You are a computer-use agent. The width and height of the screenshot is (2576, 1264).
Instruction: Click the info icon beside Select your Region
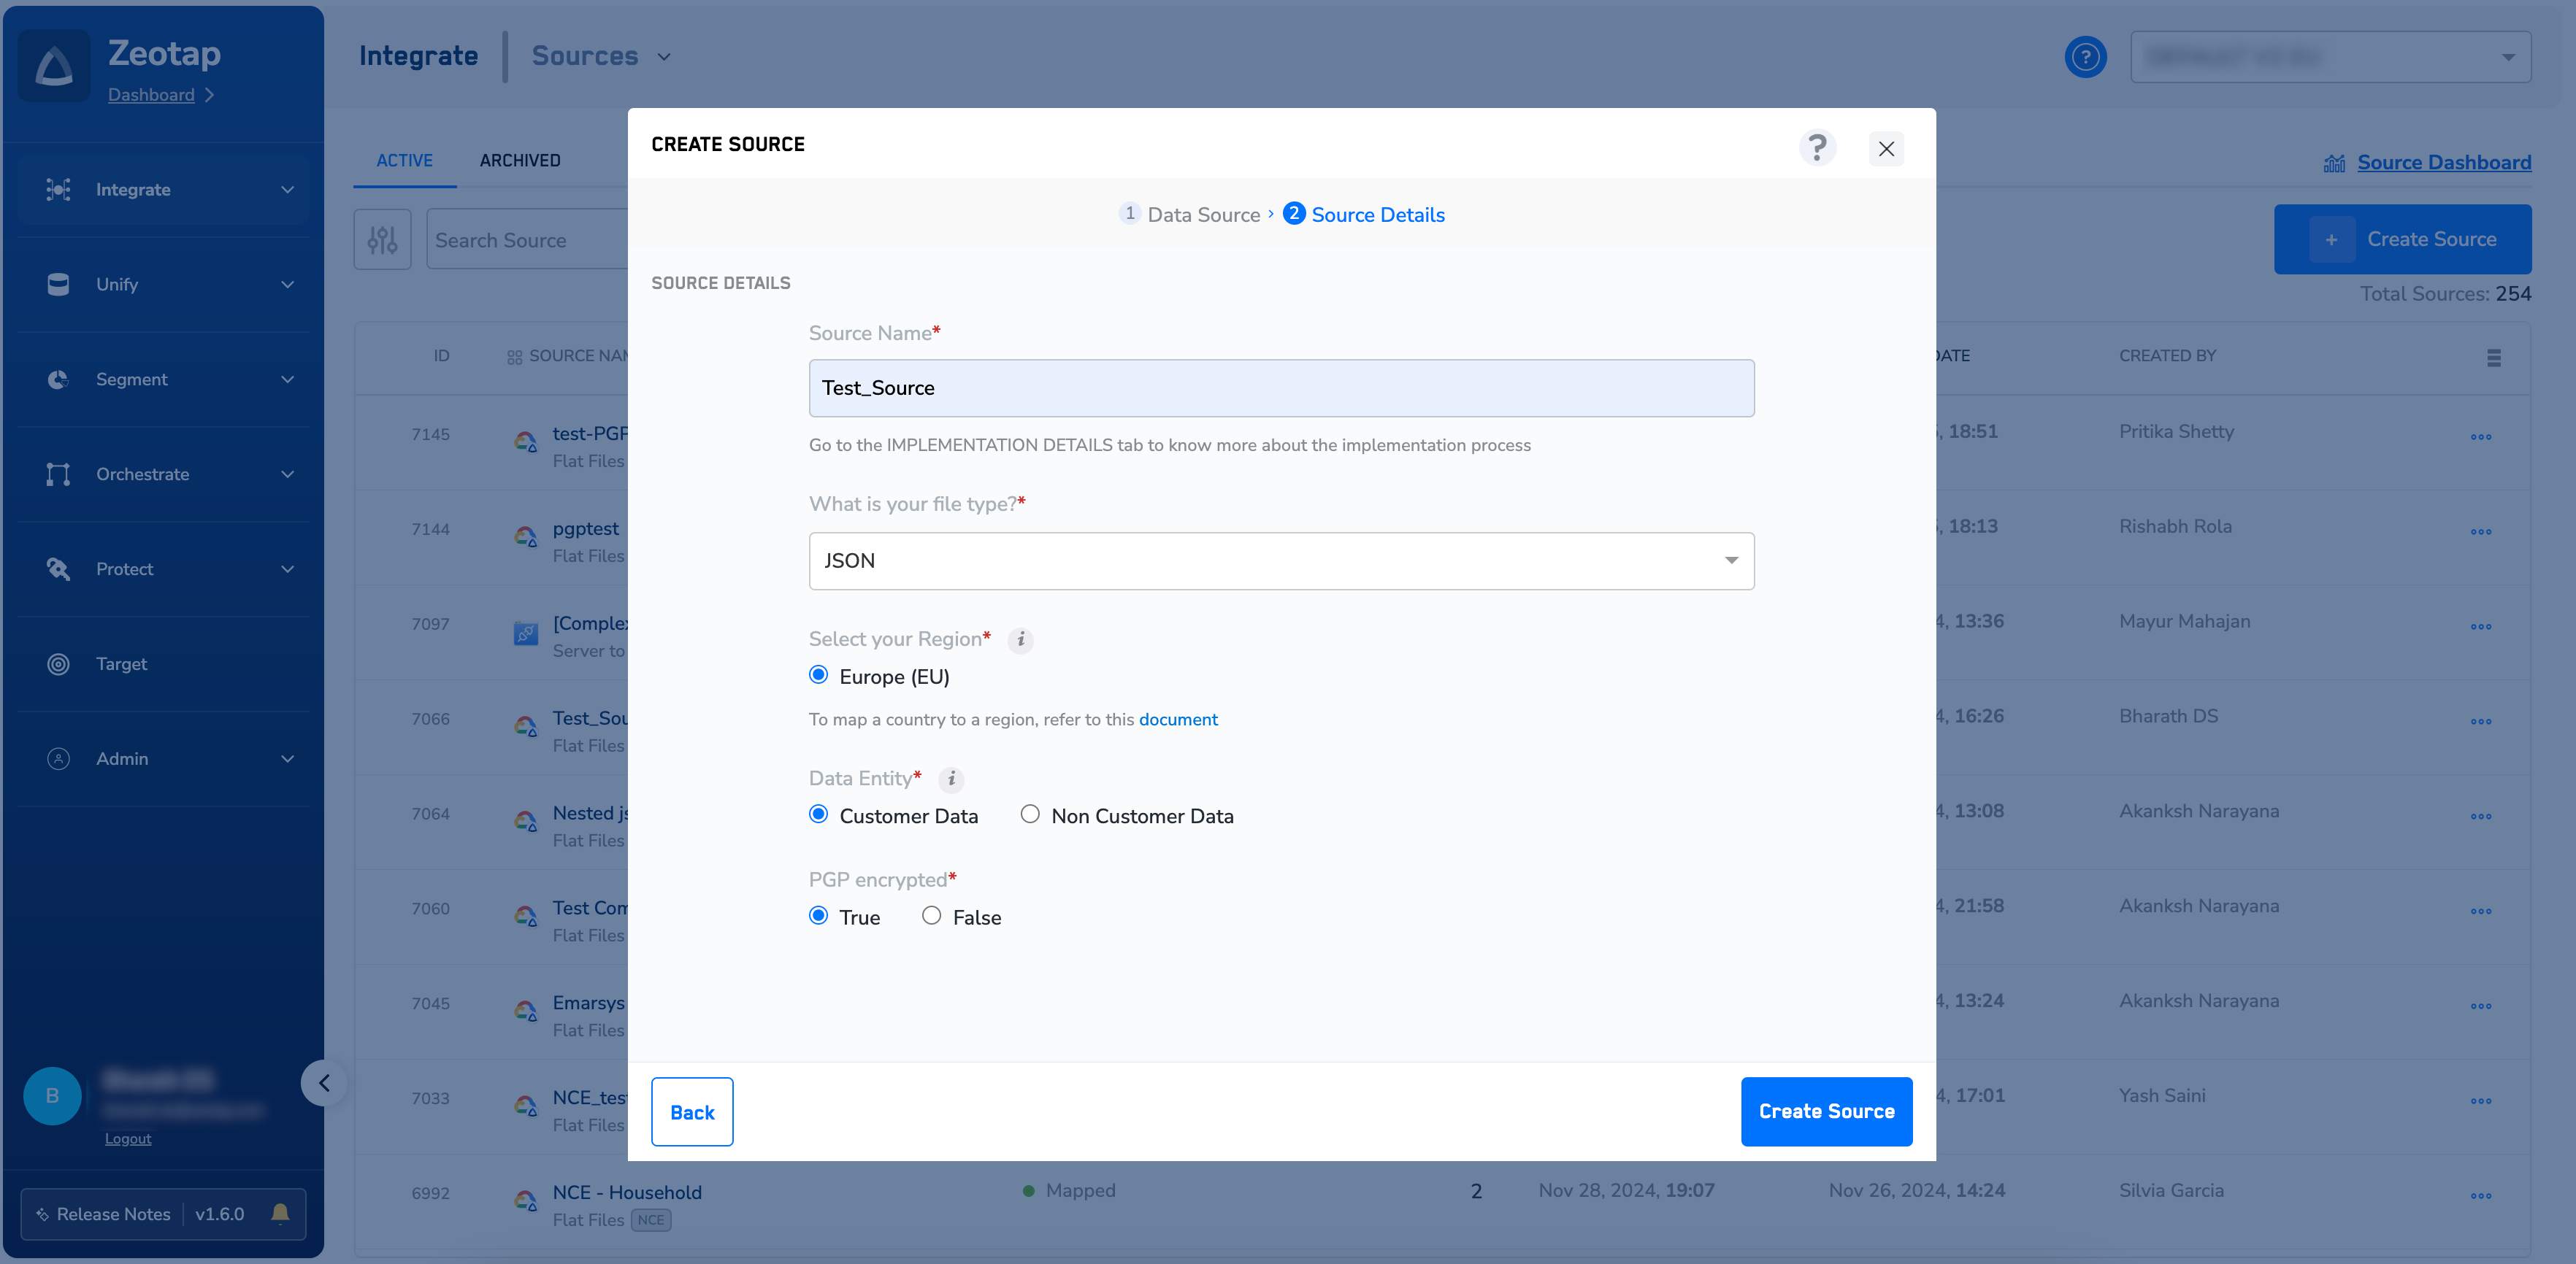point(1020,639)
